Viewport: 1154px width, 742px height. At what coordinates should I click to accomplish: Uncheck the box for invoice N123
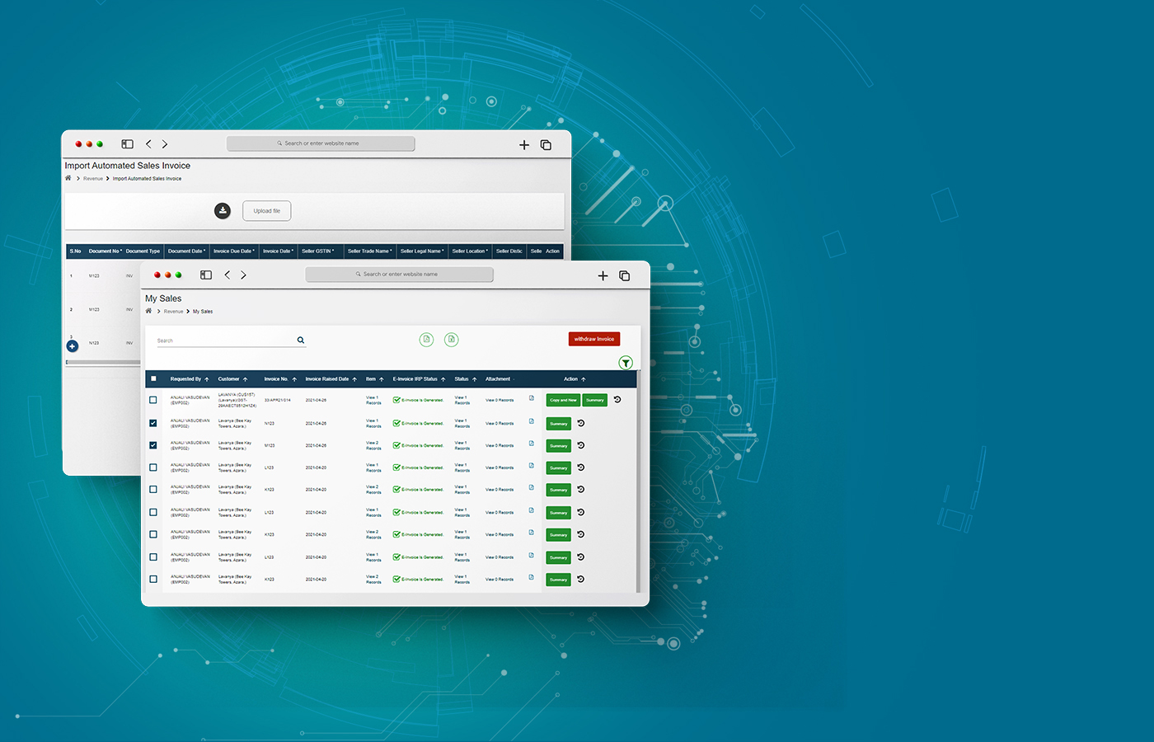coord(153,423)
